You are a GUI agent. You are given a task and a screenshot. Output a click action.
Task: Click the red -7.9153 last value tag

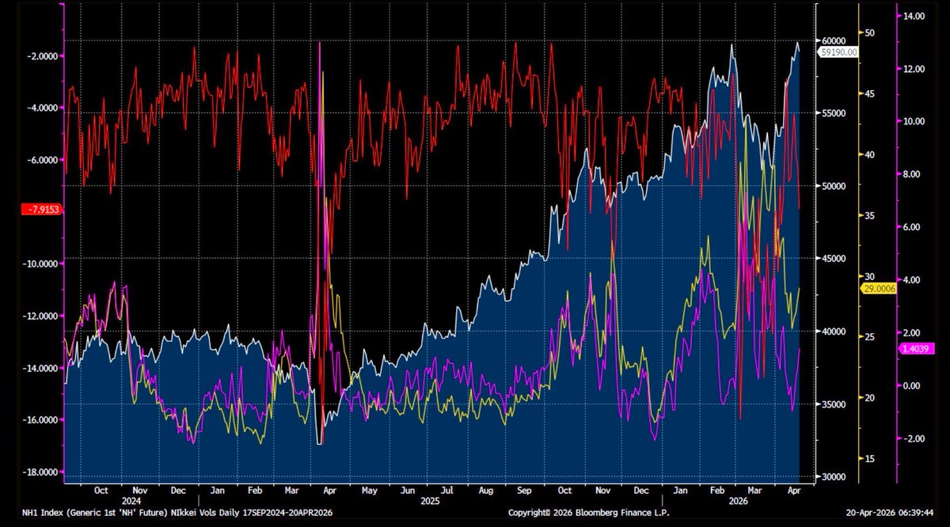point(42,210)
